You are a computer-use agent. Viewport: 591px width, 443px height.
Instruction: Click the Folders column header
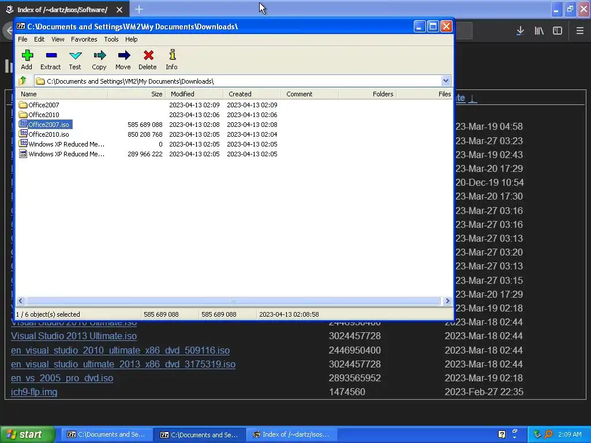coord(368,94)
